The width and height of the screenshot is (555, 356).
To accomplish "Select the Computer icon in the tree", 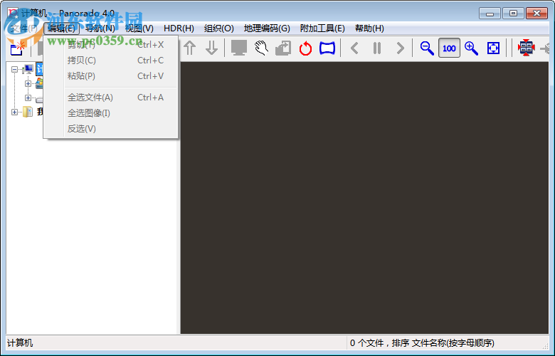I will pos(28,70).
